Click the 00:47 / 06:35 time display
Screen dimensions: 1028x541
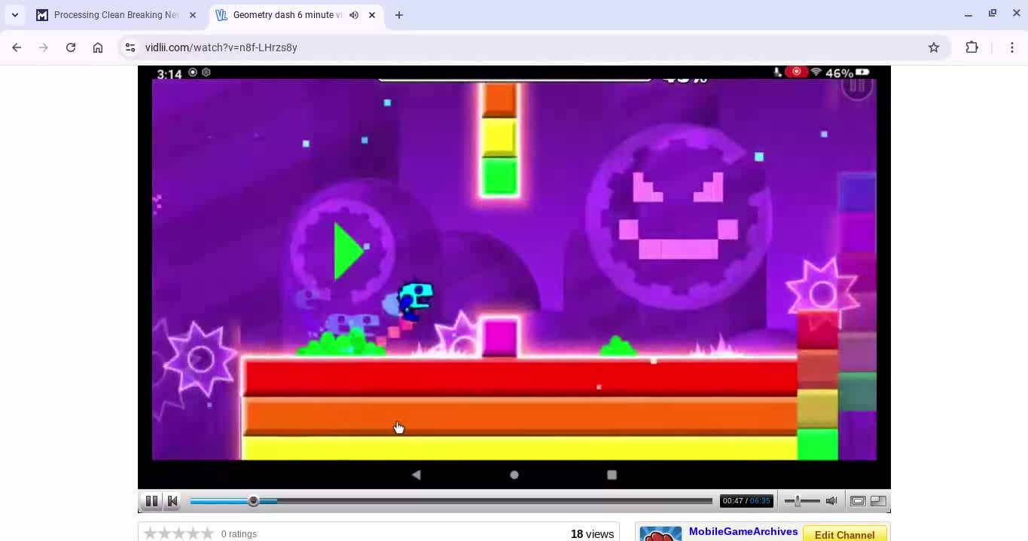point(746,501)
